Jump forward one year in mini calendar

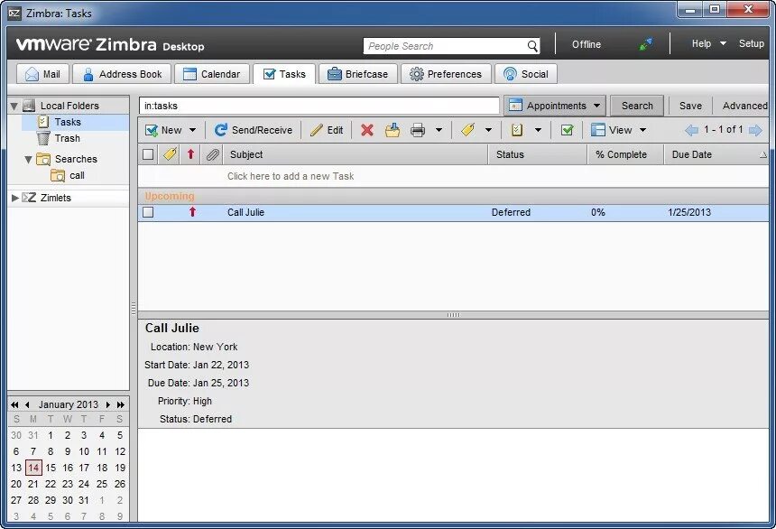(120, 404)
